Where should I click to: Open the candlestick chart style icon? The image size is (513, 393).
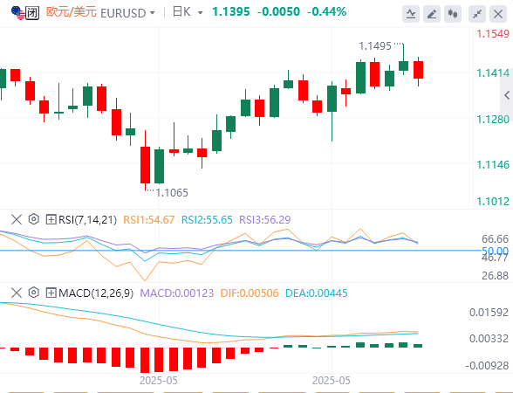coord(453,14)
